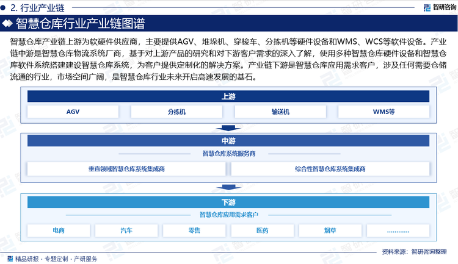Click the dotted ellipsis box after 烟草
This screenshot has height=264, width=458.
pyautogui.click(x=398, y=230)
